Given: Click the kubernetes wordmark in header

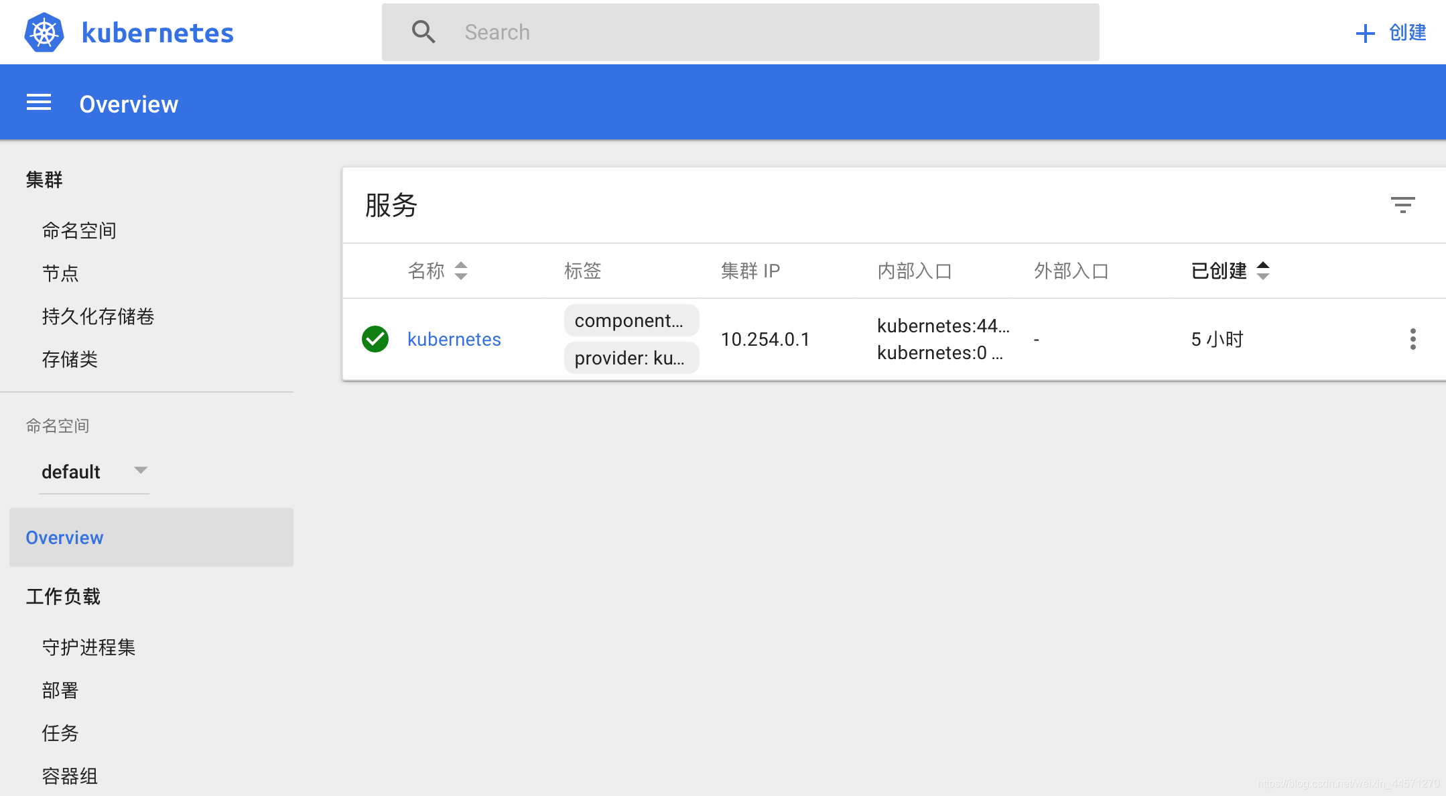Looking at the screenshot, I should coord(157,33).
